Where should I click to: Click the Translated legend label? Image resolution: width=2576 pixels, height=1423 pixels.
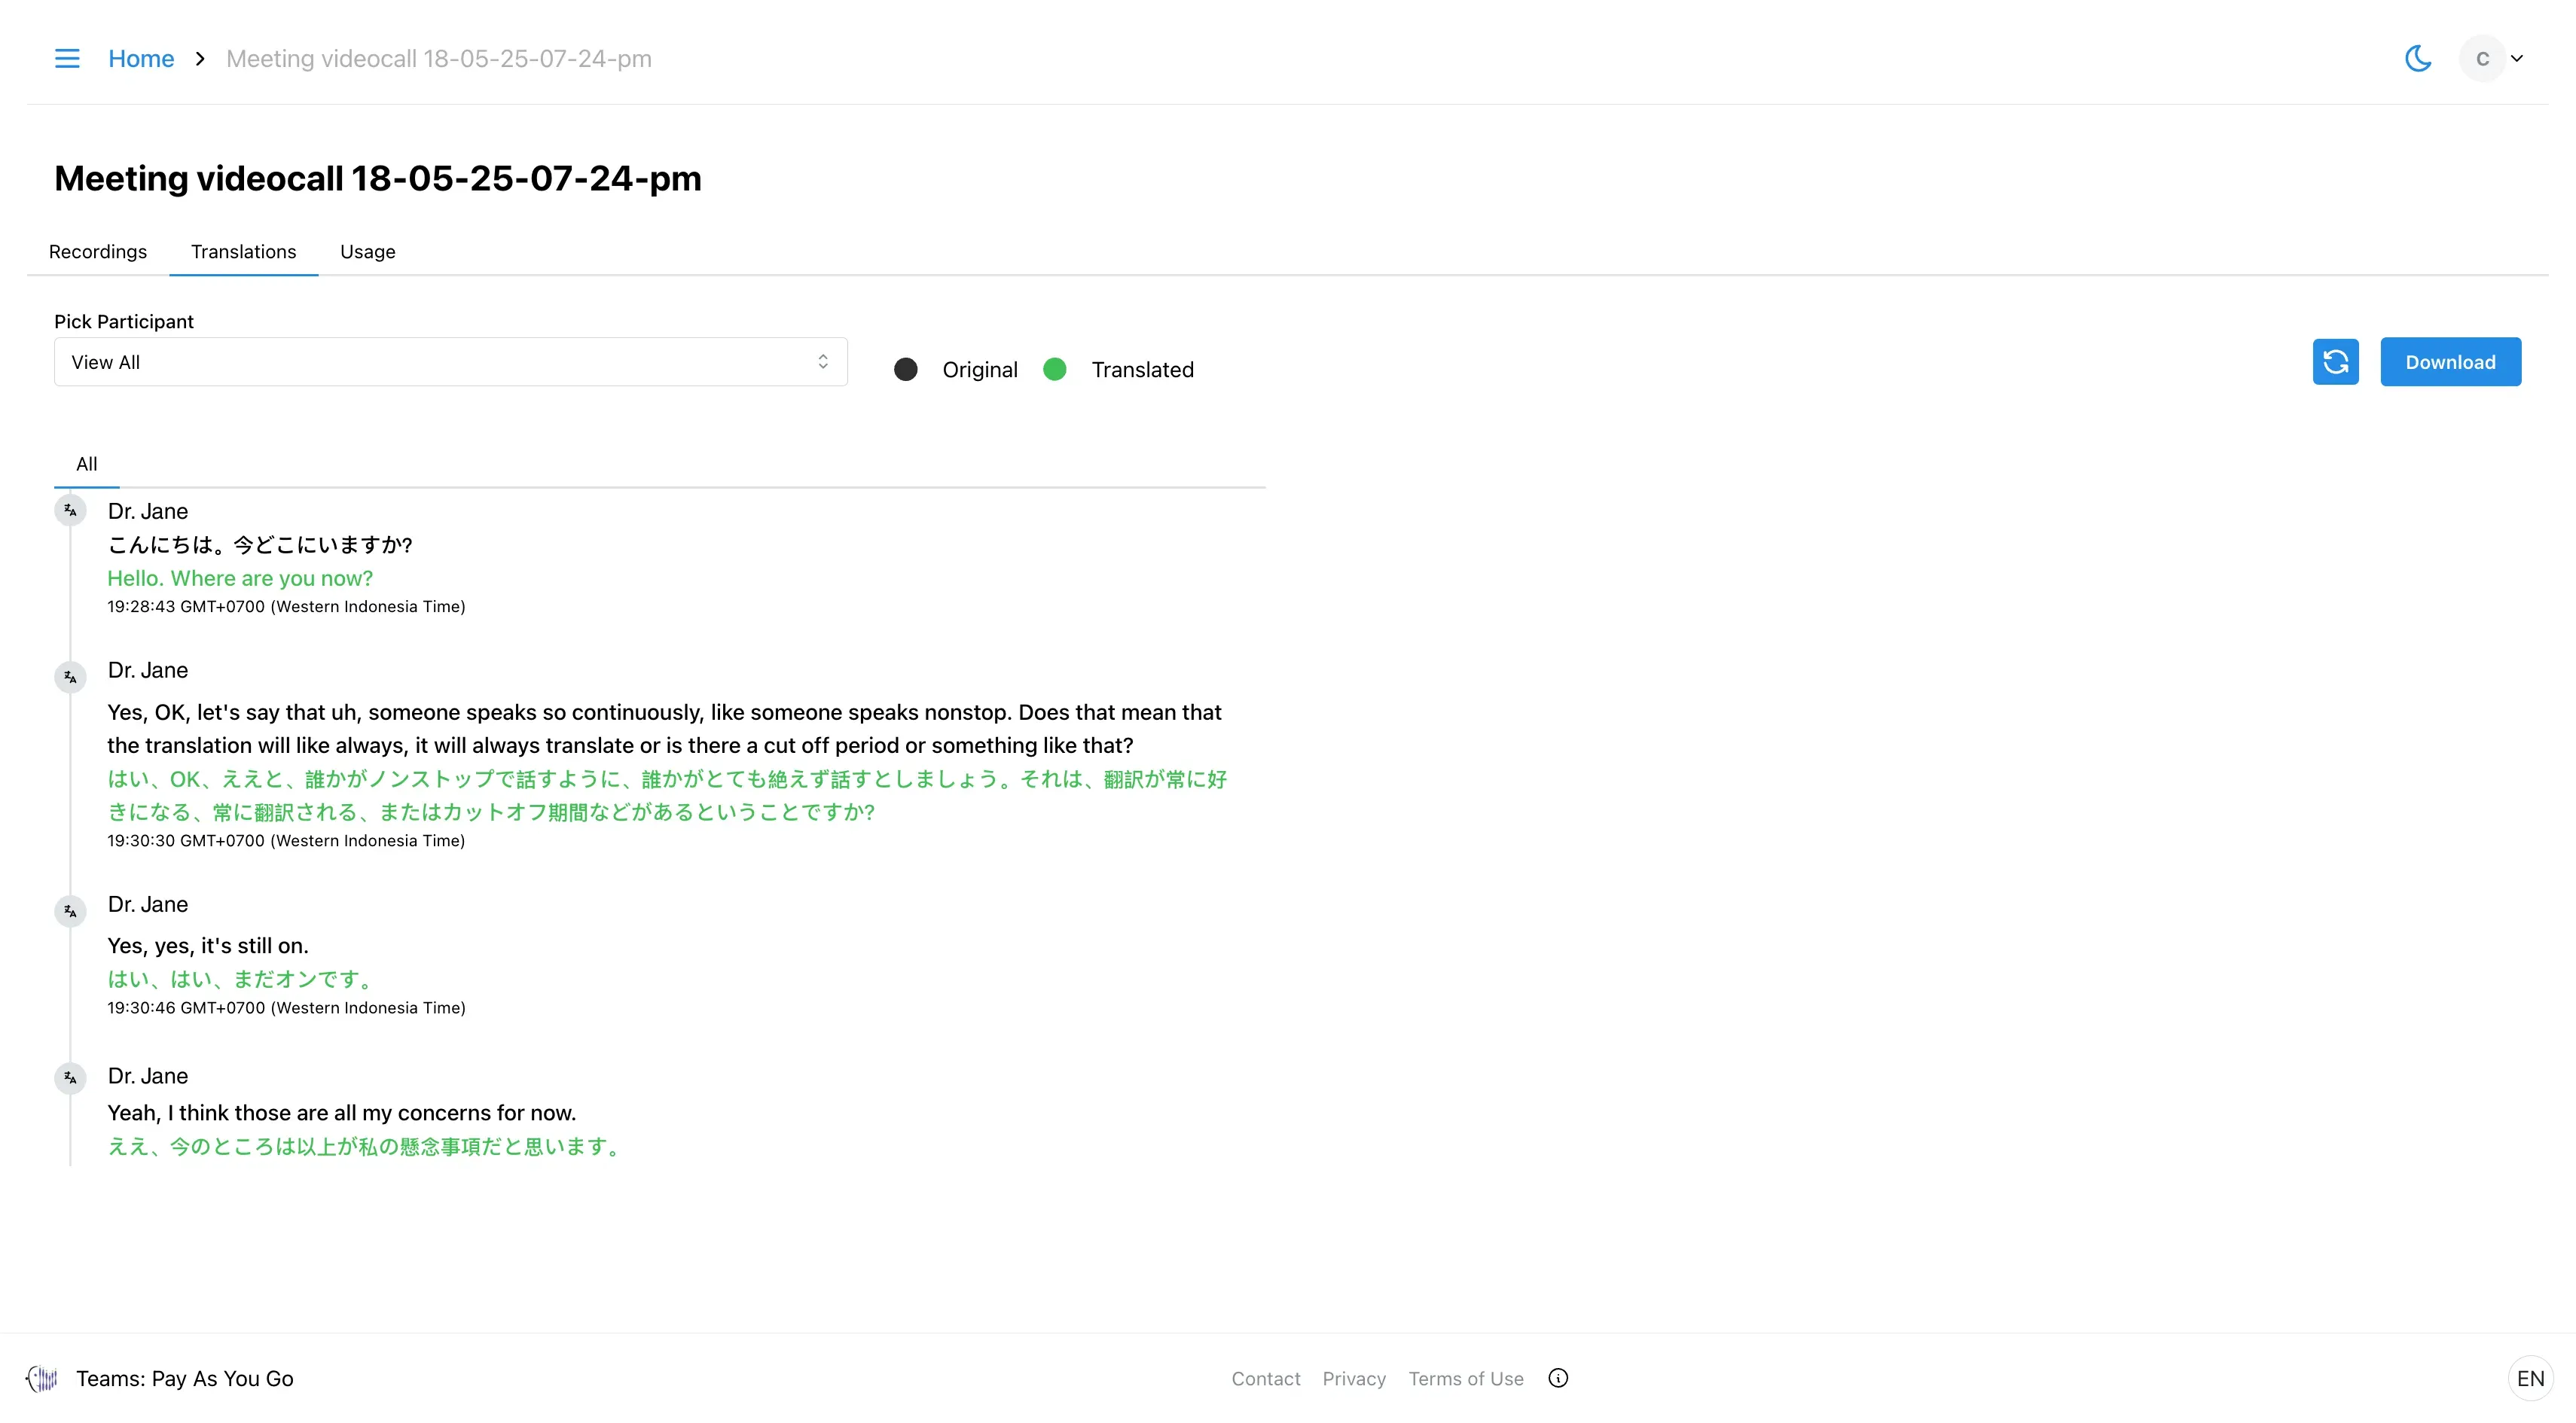pos(1143,370)
